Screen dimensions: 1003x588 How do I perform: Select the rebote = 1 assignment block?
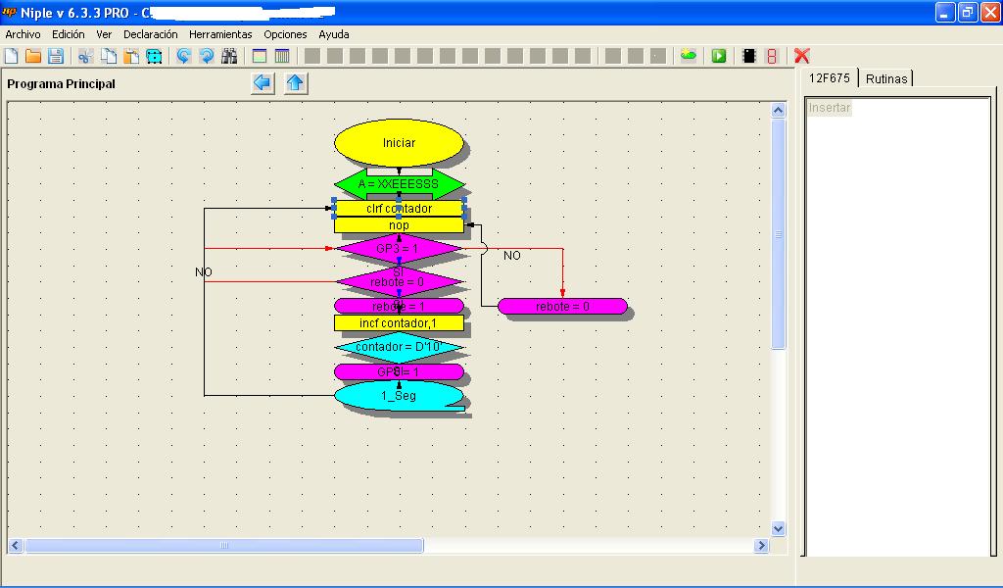pos(400,307)
